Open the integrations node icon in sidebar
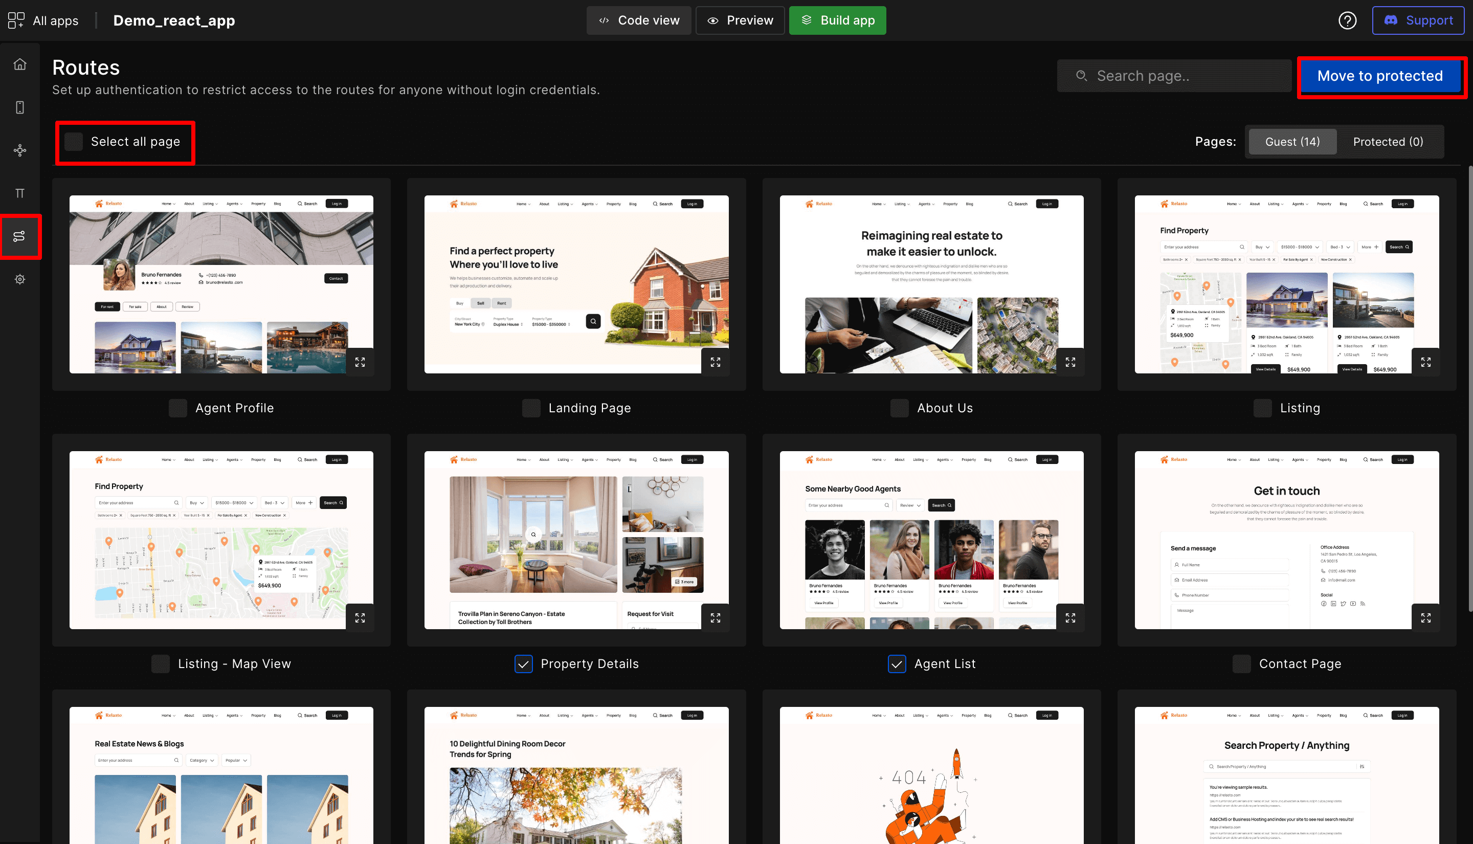The image size is (1473, 844). click(20, 150)
